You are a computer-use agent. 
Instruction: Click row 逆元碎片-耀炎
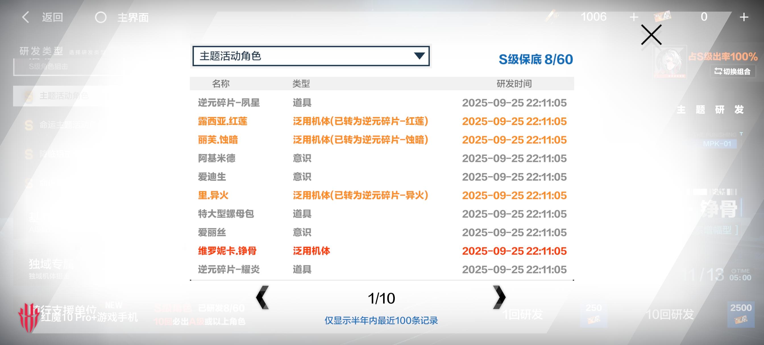click(382, 269)
